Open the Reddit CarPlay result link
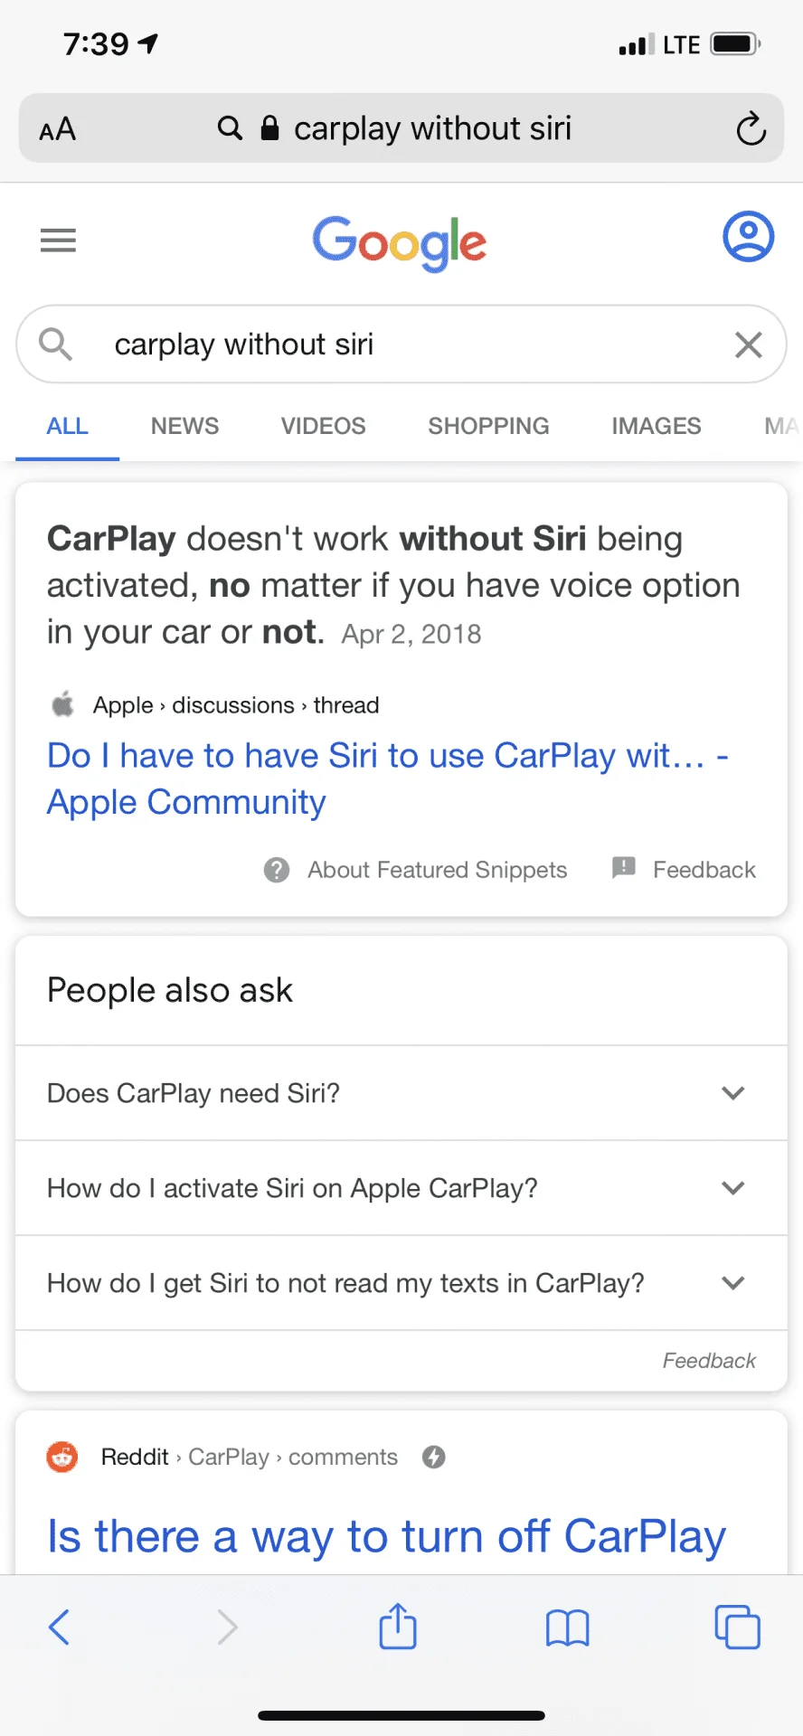Image resolution: width=803 pixels, height=1736 pixels. pos(386,1536)
